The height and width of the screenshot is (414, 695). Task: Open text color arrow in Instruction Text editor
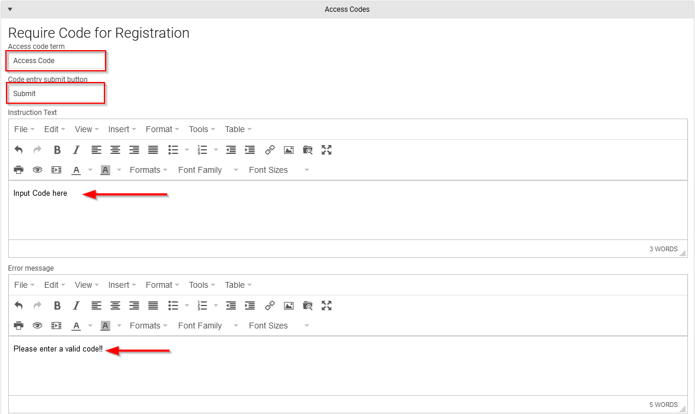[90, 170]
